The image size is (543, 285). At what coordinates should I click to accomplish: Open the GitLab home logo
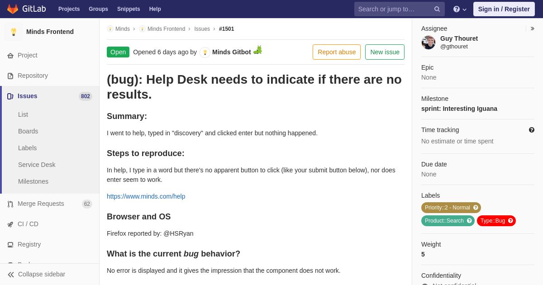pyautogui.click(x=26, y=9)
